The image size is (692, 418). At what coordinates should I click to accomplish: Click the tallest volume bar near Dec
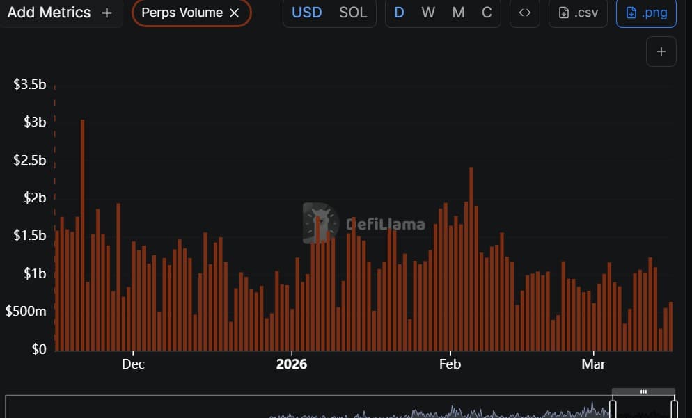[82, 230]
